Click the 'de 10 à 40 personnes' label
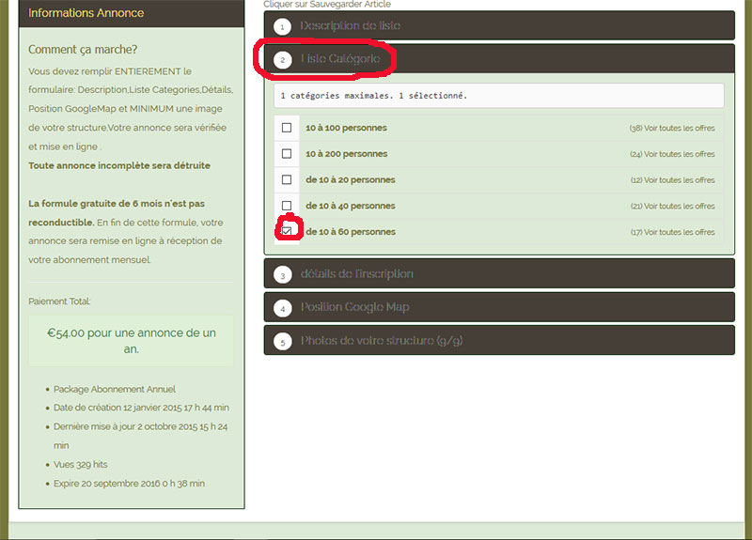The height and width of the screenshot is (540, 752). point(351,206)
